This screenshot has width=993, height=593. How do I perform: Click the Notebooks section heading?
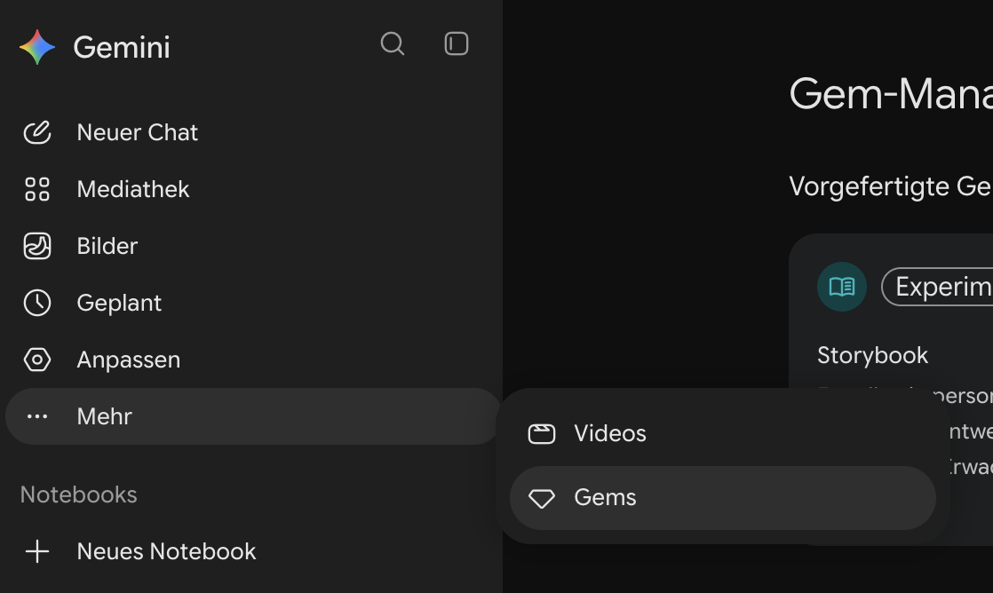click(78, 494)
